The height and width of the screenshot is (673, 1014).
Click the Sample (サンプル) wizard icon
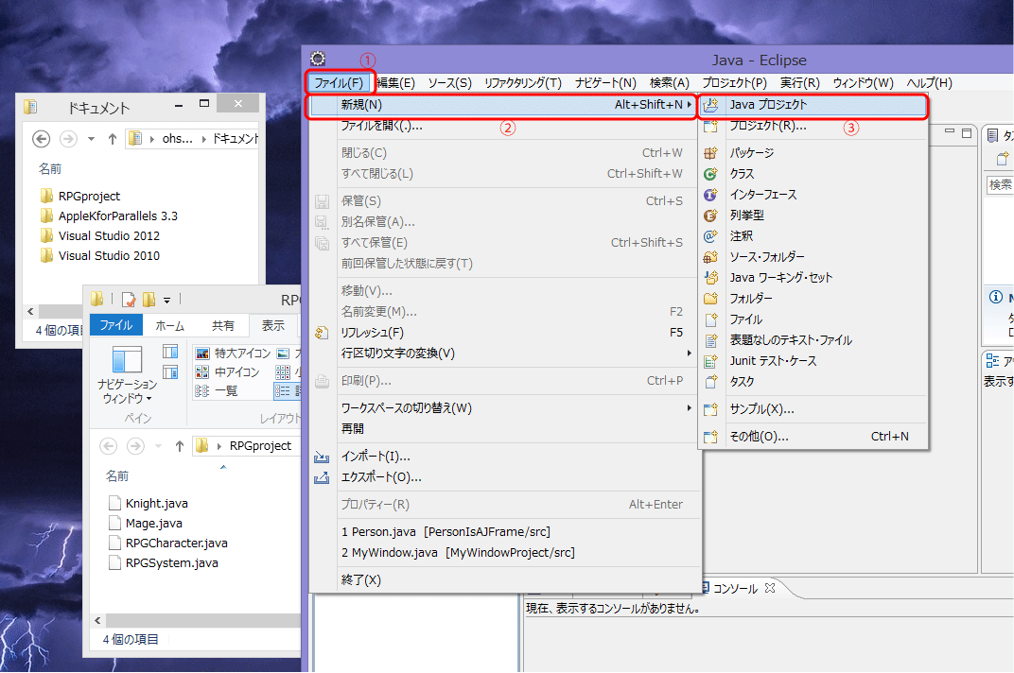710,409
